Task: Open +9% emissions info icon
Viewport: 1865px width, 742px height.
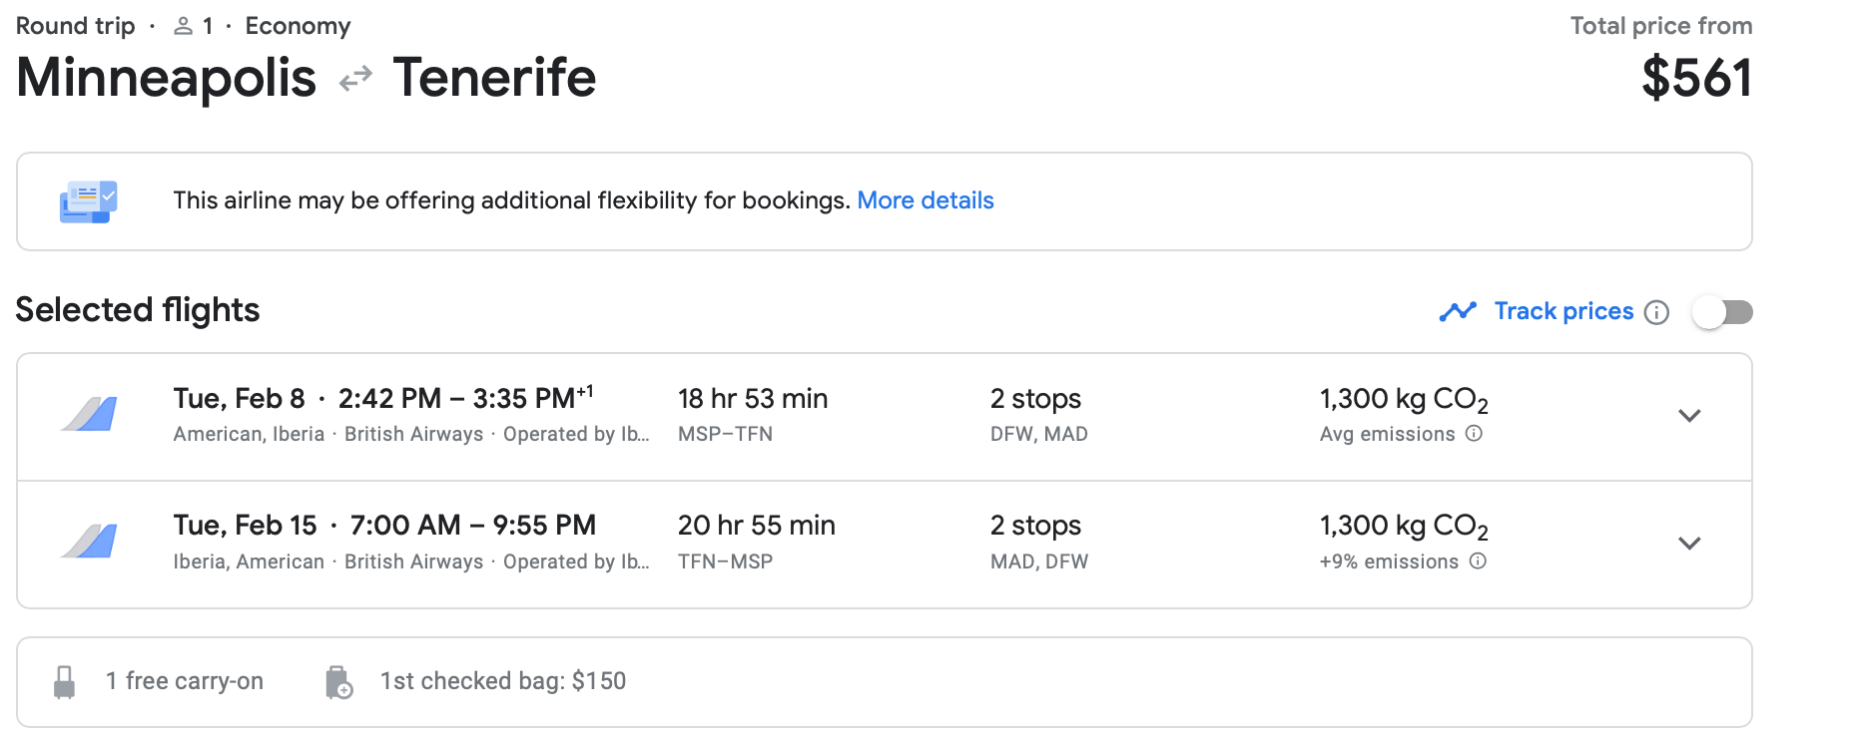Action: 1478,561
